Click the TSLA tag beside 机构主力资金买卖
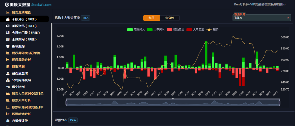This screenshot has width=295, height=126. pos(85,18)
